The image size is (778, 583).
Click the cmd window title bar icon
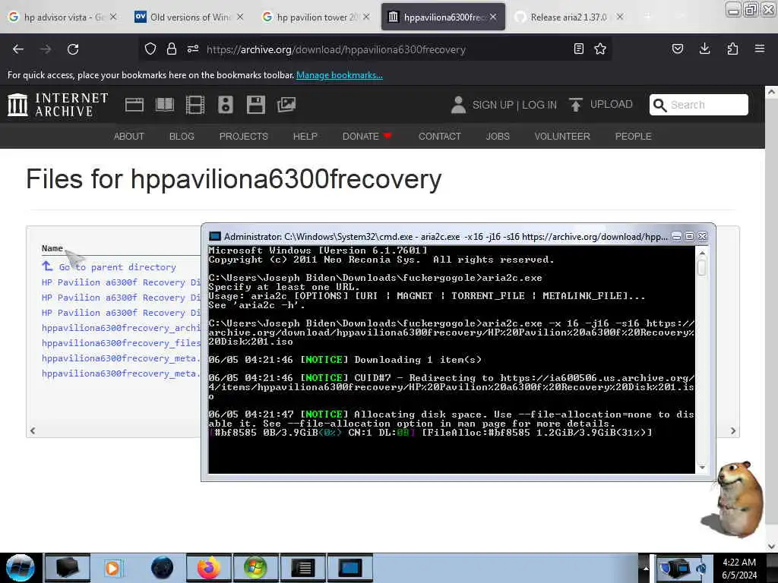pos(215,237)
